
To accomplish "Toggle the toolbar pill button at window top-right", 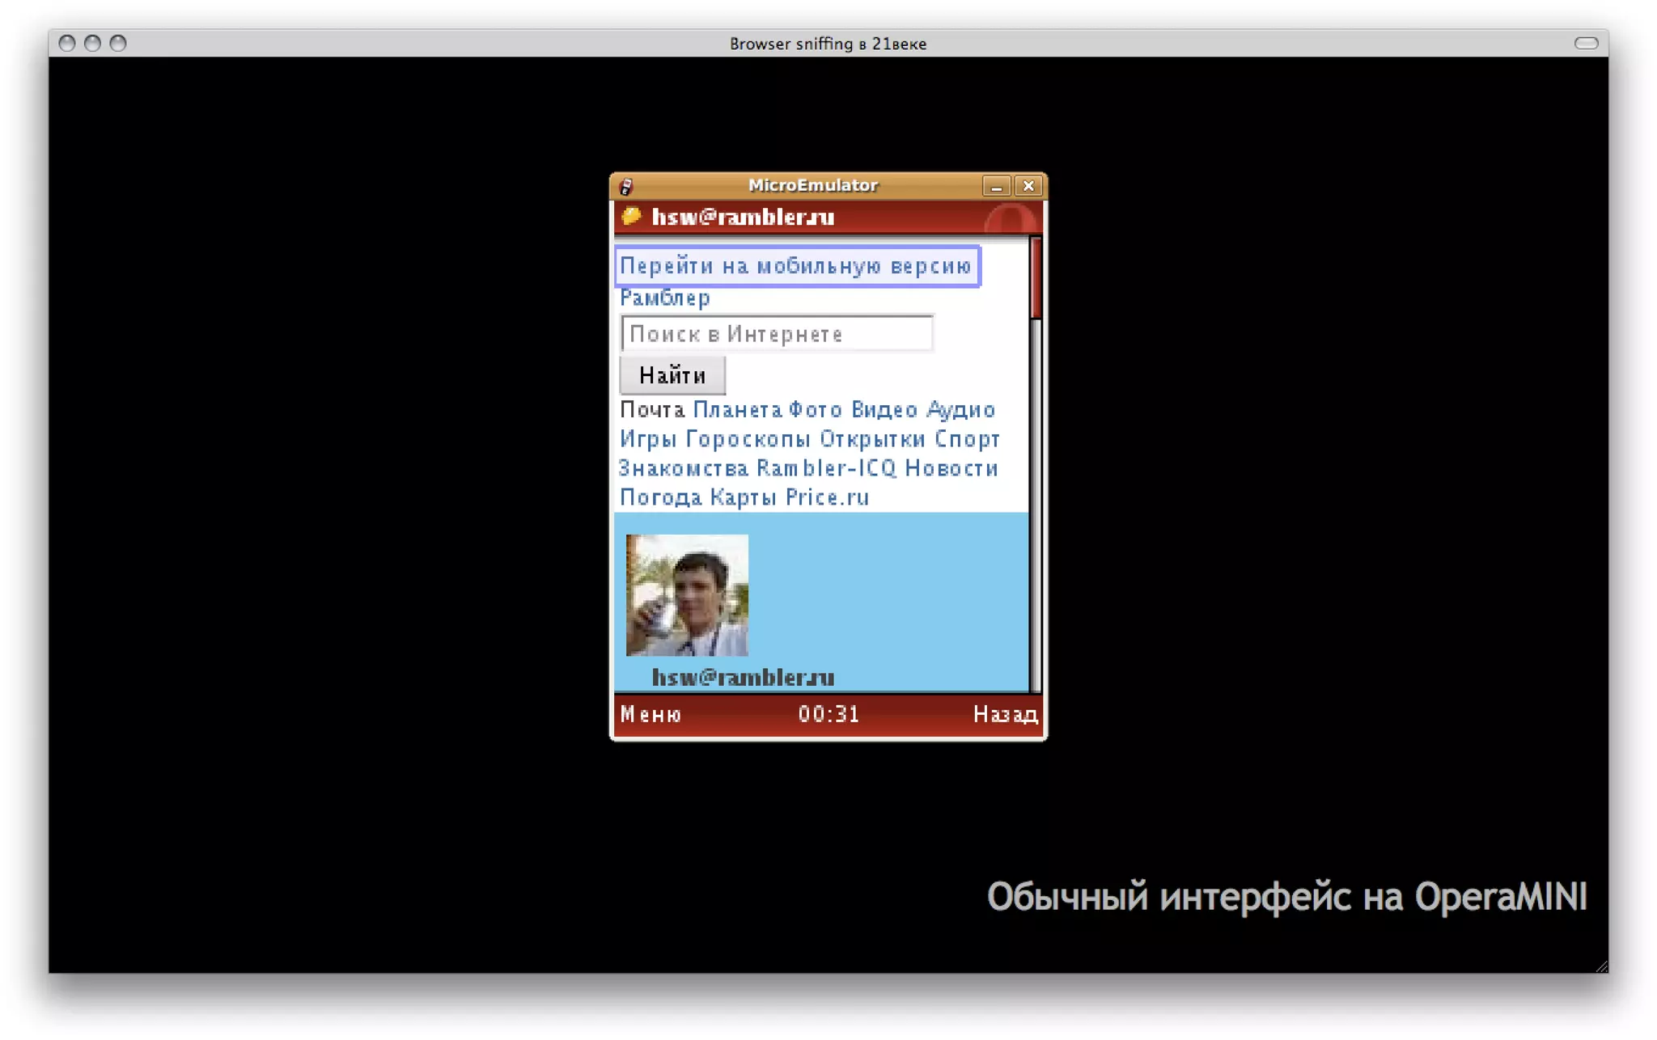I will pos(1586,43).
